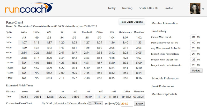The width and height of the screenshot is (207, 110).
Task: Click Show button next to vVO2 field
Action: 139,104
